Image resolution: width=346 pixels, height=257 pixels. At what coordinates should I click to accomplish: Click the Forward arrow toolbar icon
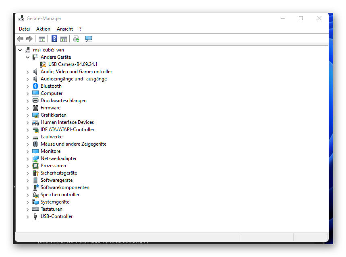coord(29,39)
